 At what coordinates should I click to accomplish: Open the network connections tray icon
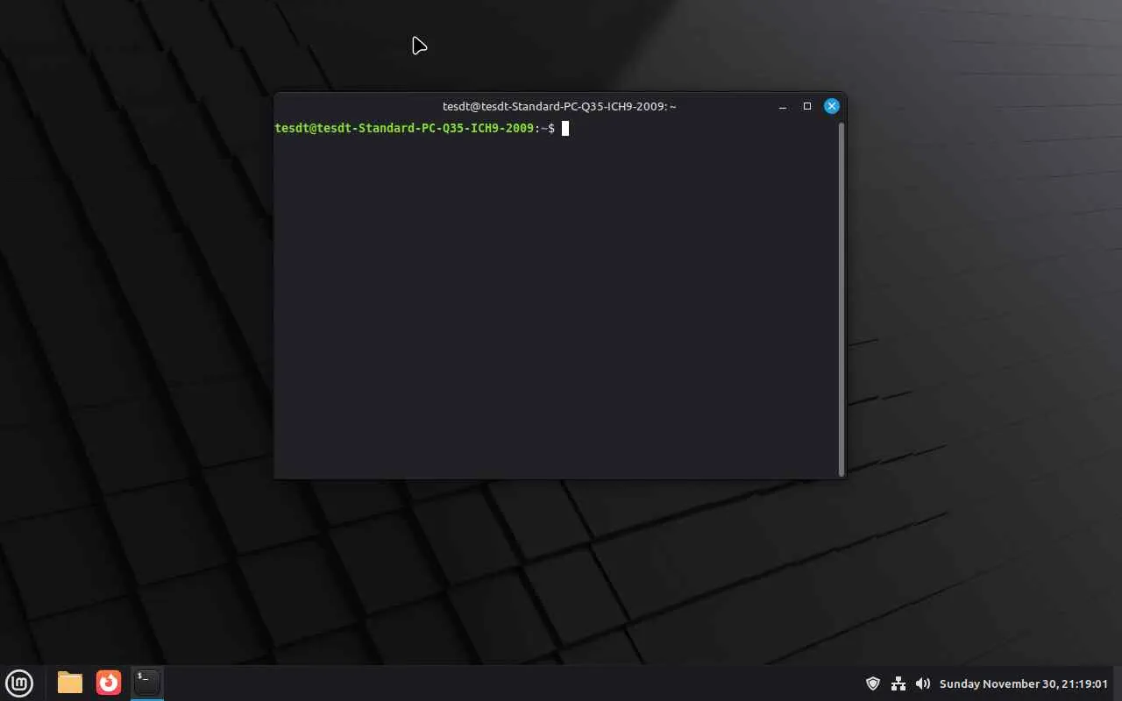pos(898,683)
